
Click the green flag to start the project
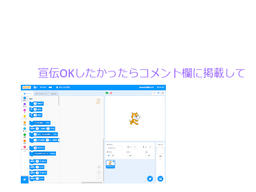click(107, 93)
